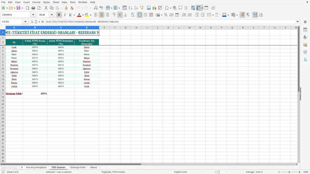Toggle Italic formatting
The width and height of the screenshot is (310, 174).
(x=65, y=15)
